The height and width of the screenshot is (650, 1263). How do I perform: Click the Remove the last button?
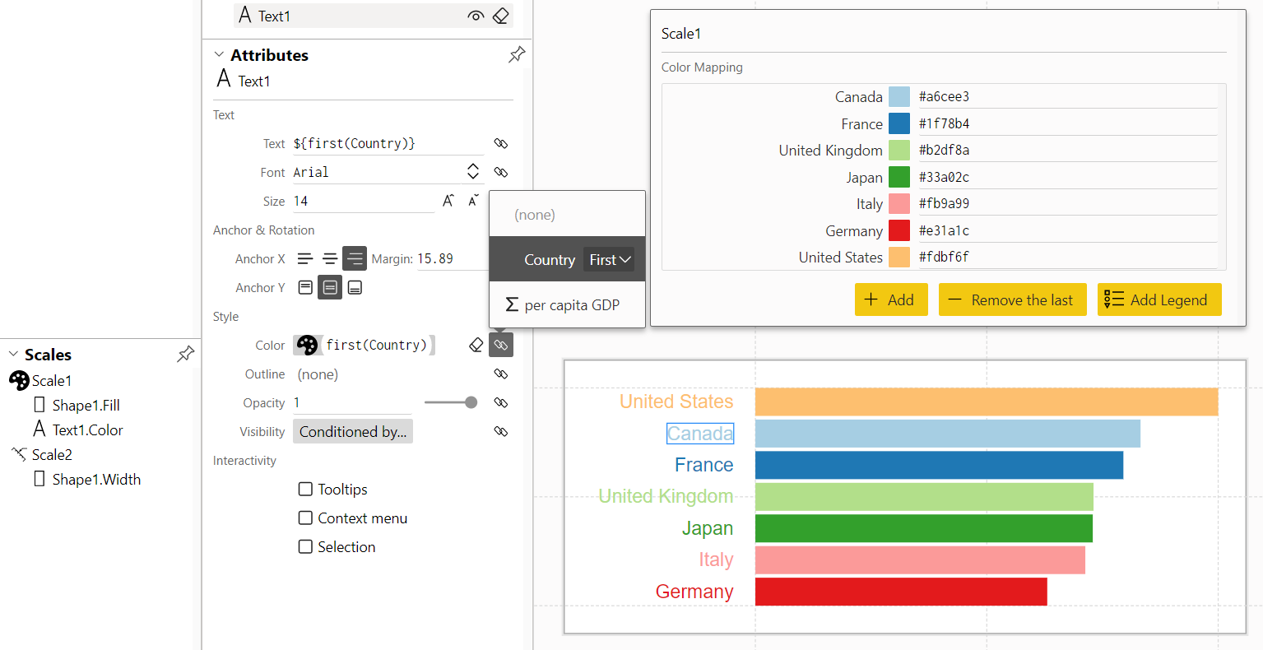(1012, 299)
